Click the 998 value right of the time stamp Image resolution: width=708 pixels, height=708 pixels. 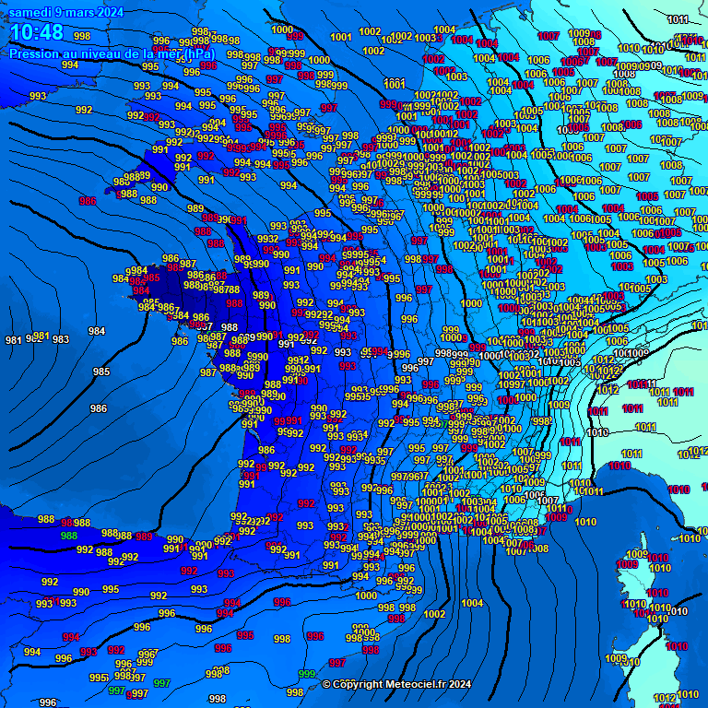(82, 36)
